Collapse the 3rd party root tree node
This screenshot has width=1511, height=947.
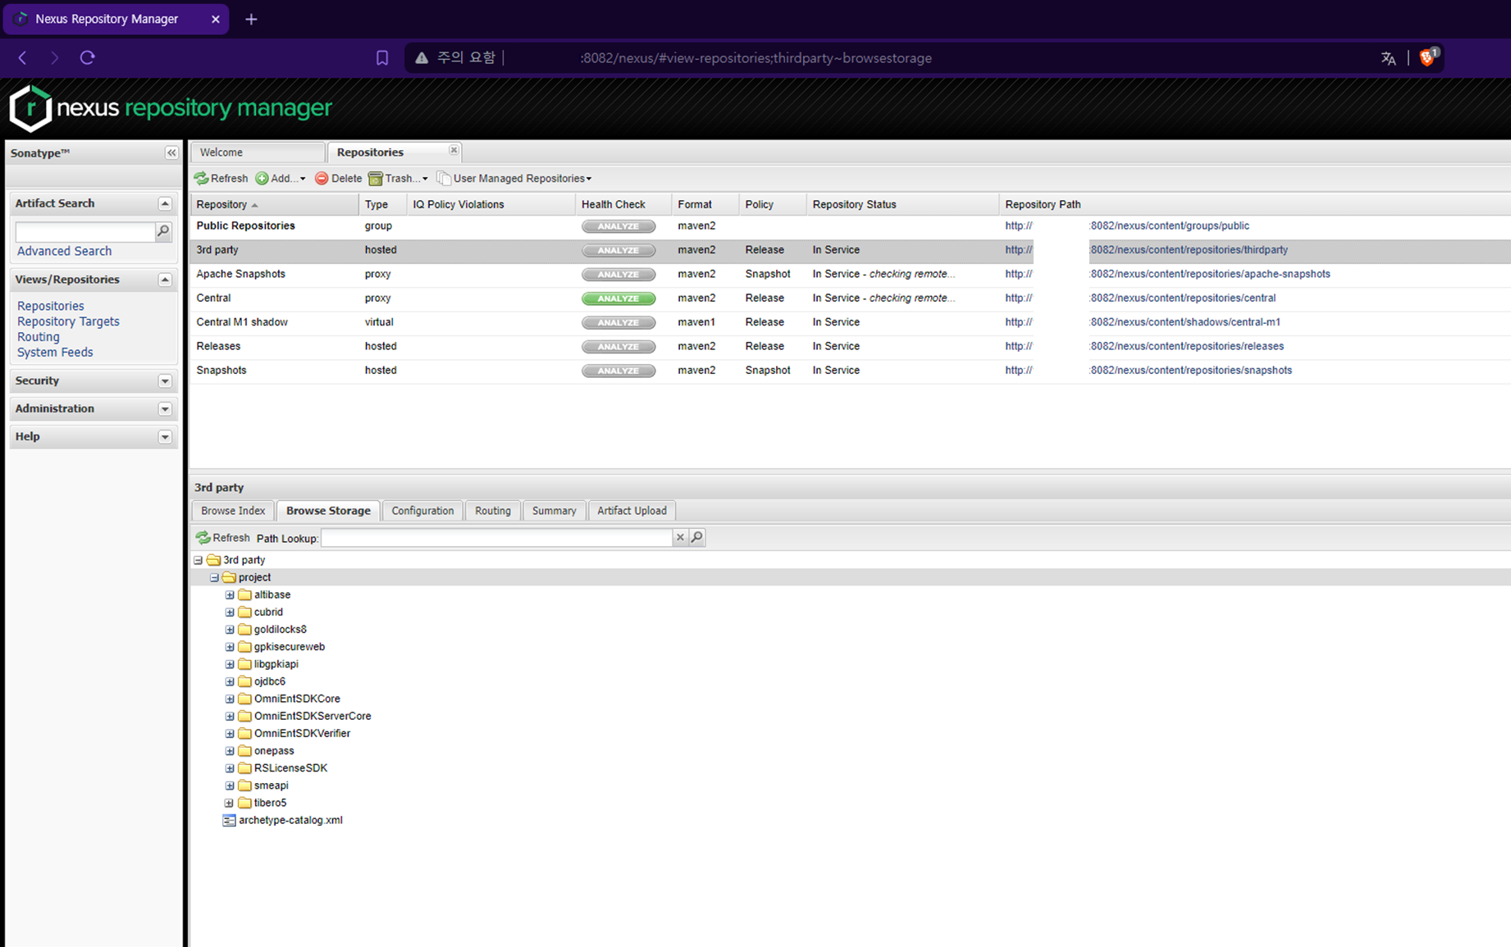tap(199, 560)
